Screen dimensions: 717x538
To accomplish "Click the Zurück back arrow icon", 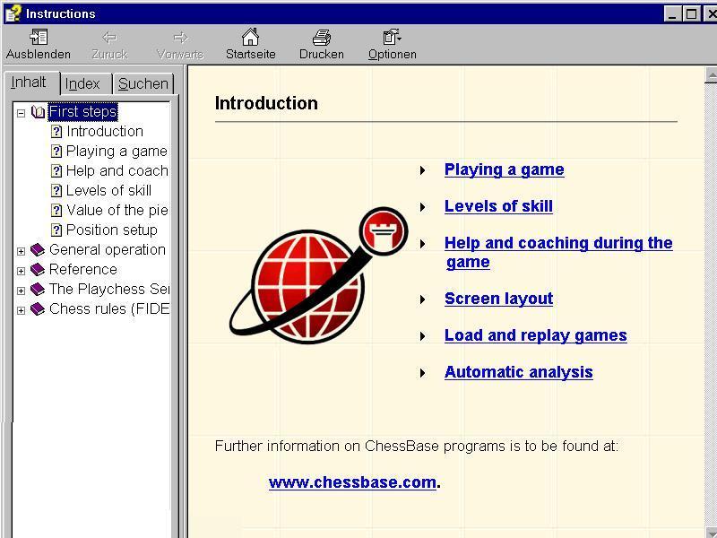I will click(109, 38).
